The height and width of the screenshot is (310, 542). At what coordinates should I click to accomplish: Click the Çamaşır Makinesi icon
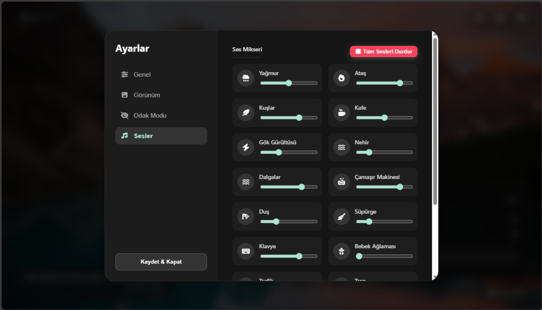click(x=341, y=182)
